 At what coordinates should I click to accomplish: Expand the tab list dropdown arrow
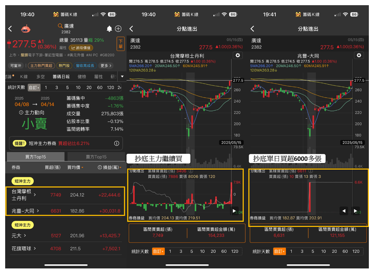coord(122,77)
